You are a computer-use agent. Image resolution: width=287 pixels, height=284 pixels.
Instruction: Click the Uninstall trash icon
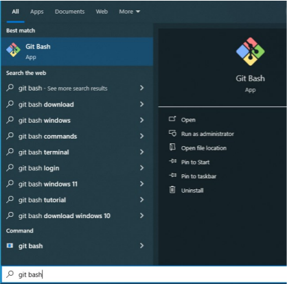click(172, 190)
